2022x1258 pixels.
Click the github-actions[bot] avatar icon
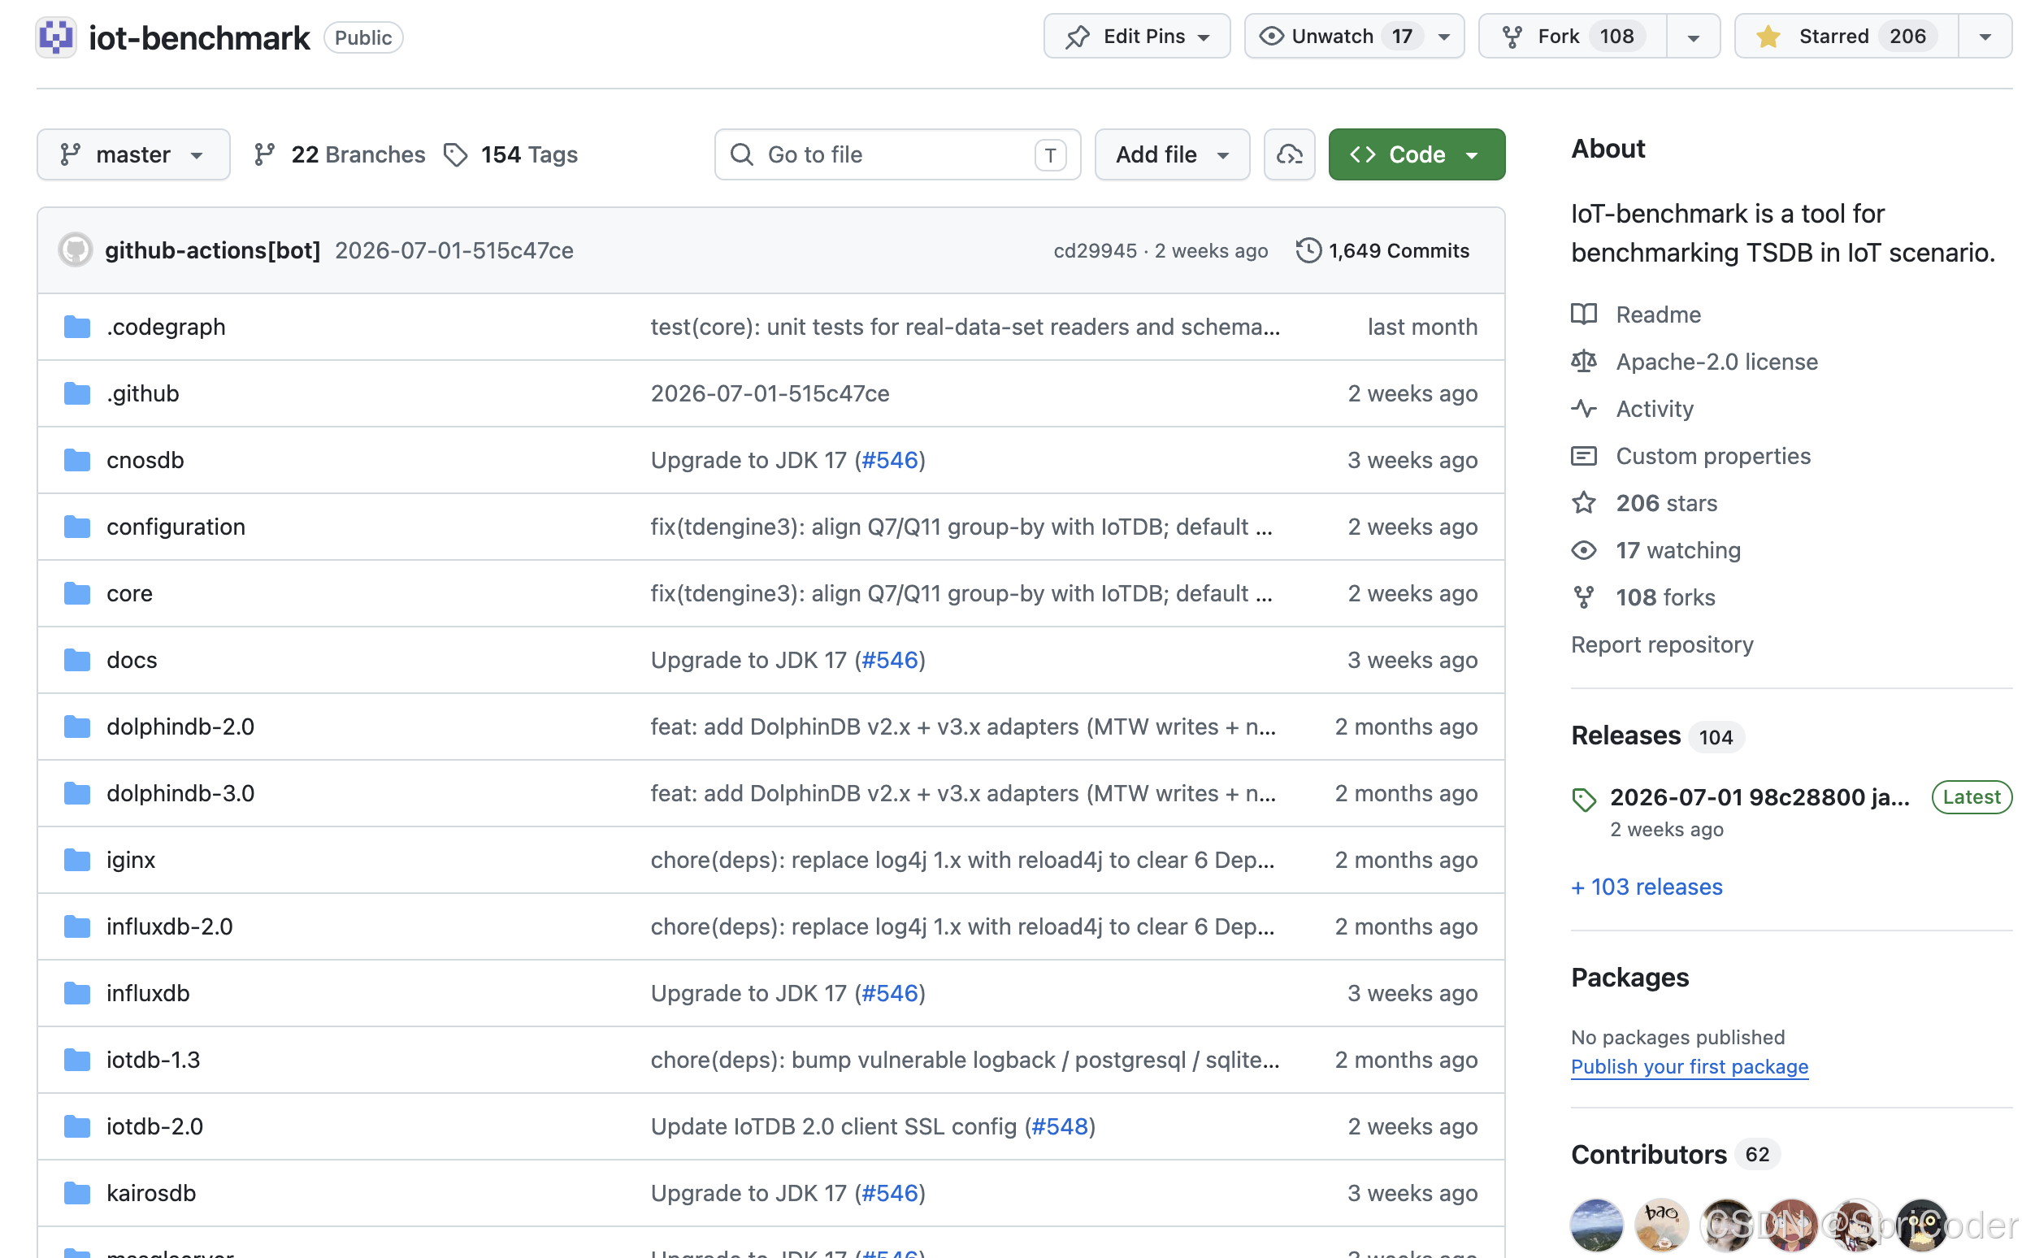[x=76, y=250]
